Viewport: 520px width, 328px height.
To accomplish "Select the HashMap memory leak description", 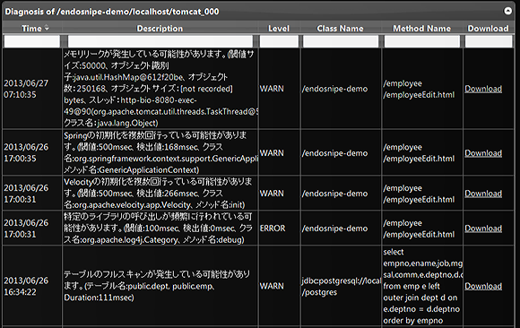I will (160, 89).
